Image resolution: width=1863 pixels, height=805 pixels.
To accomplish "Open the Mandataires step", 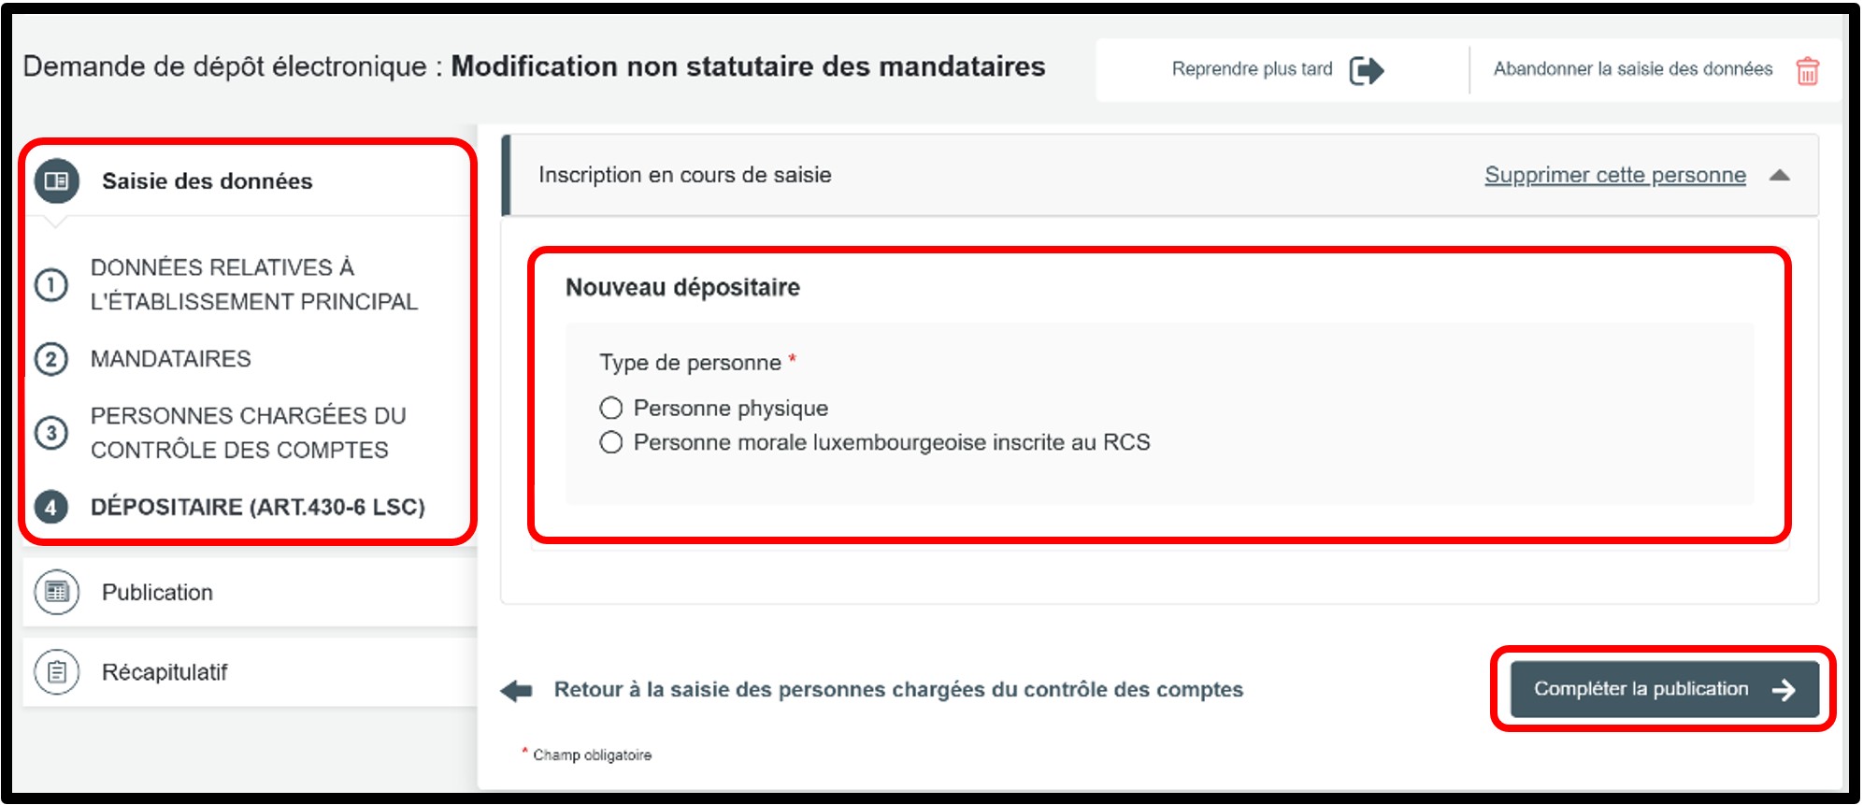I will click(171, 359).
